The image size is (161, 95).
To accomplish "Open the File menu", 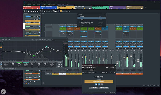I will [25, 4].
